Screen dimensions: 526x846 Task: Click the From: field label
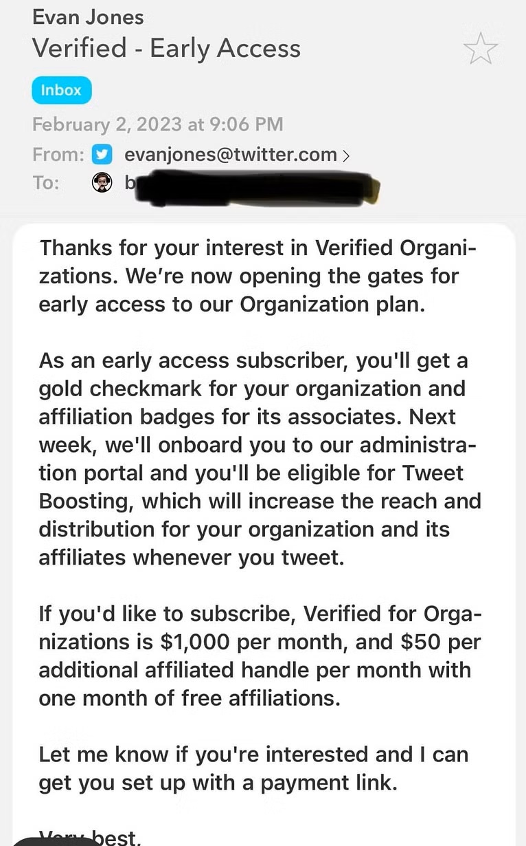coord(58,155)
